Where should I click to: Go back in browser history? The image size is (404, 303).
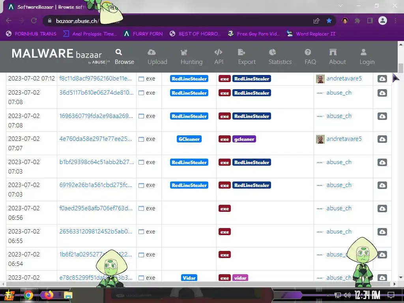point(9,21)
